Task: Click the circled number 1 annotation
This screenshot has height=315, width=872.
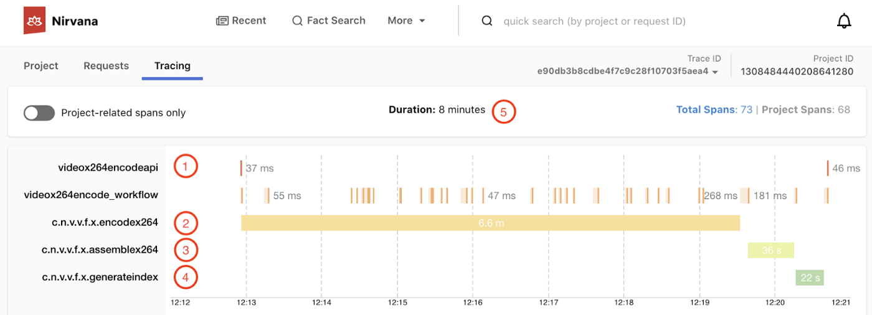Action: point(186,167)
